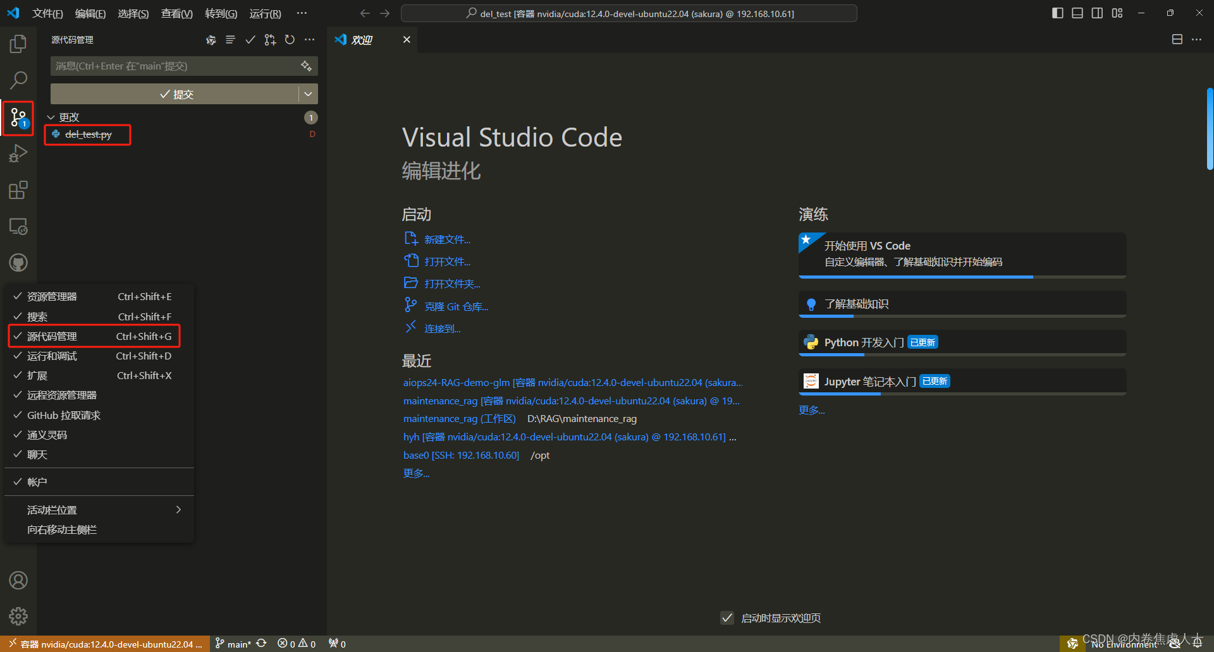Toggle panel layout icon in title bar
Viewport: 1214px width, 652px height.
click(1077, 13)
